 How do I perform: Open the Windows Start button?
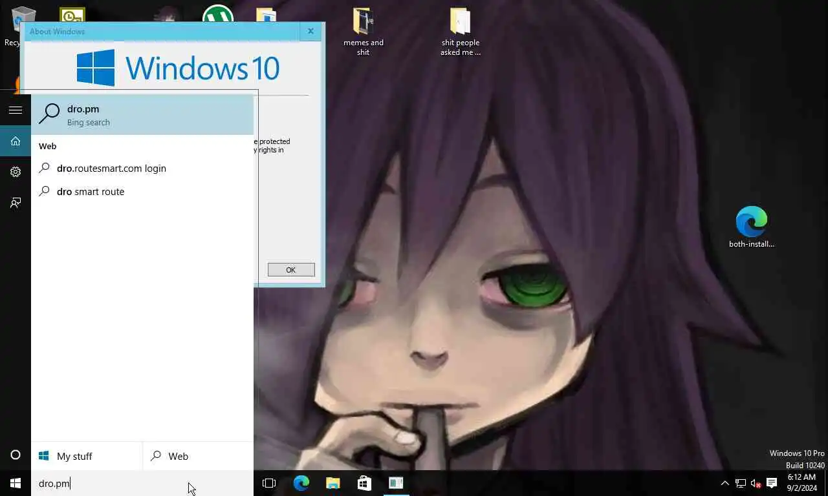point(16,483)
